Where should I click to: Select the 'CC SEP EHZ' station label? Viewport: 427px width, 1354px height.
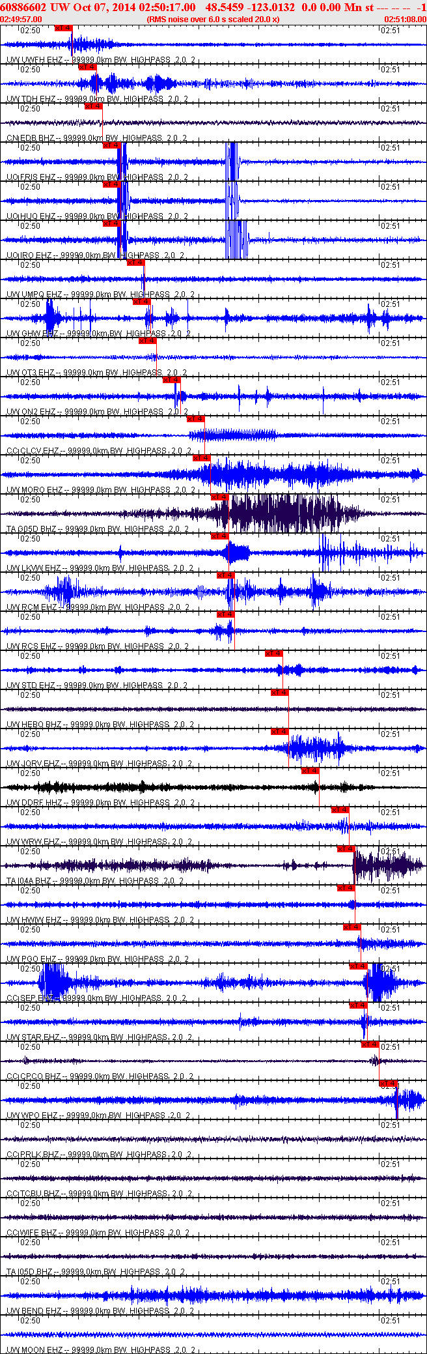click(30, 998)
